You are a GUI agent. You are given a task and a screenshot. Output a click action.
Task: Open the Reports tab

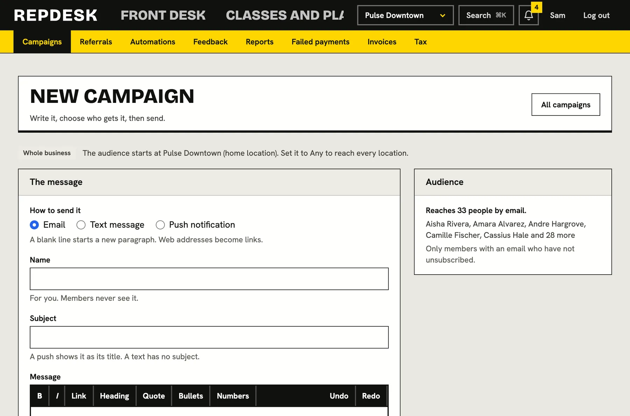259,42
